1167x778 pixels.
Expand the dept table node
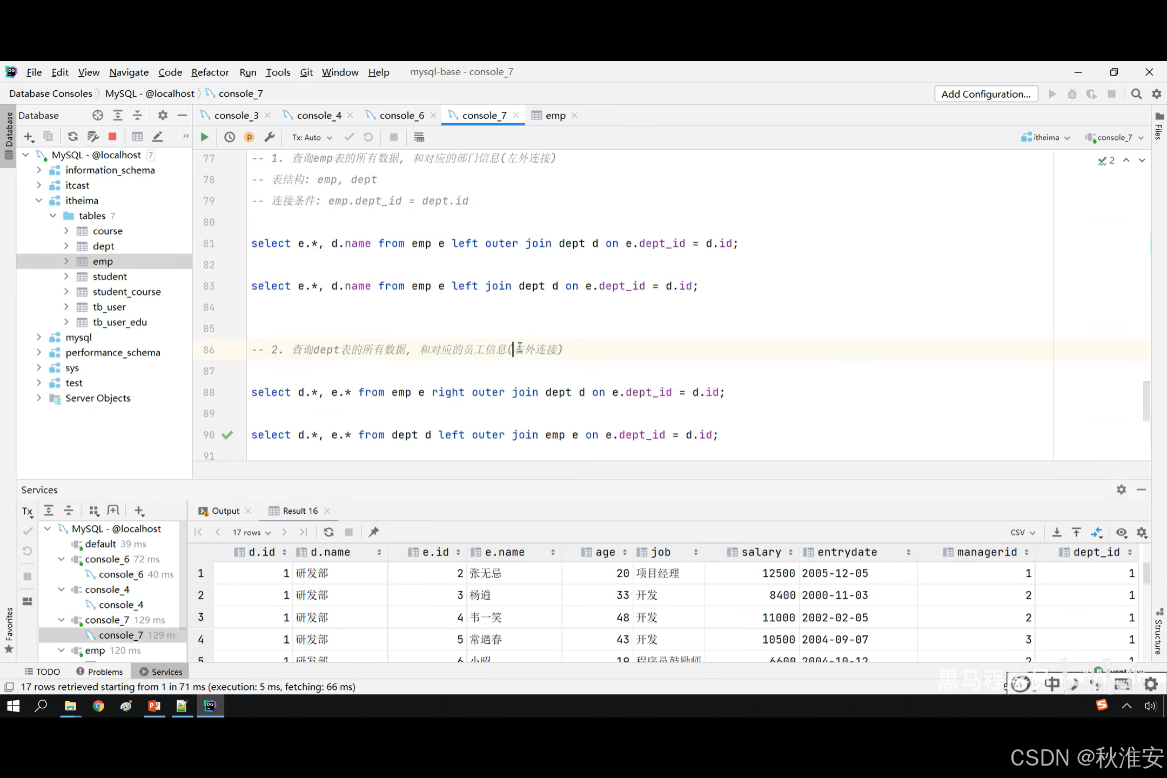click(x=66, y=246)
